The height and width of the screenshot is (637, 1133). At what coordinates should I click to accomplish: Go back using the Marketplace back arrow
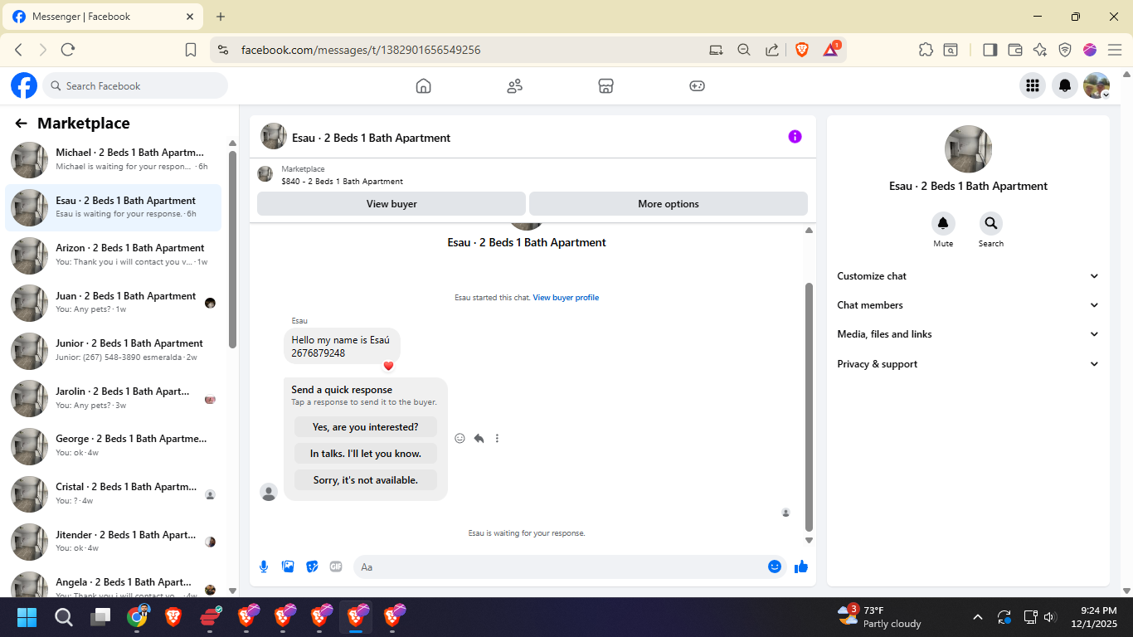click(x=22, y=124)
